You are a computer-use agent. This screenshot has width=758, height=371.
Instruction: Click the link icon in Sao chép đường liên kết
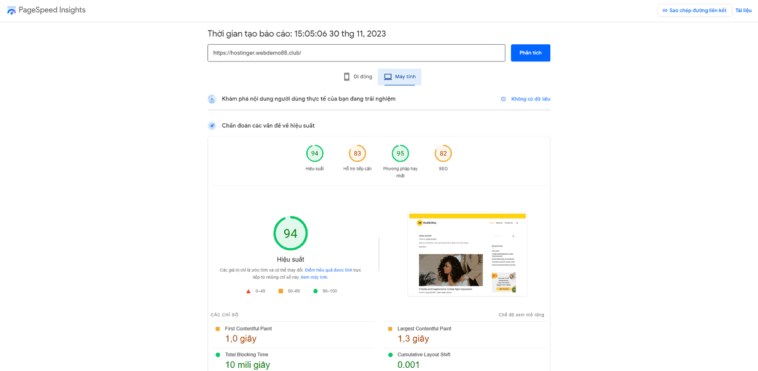[x=665, y=11]
